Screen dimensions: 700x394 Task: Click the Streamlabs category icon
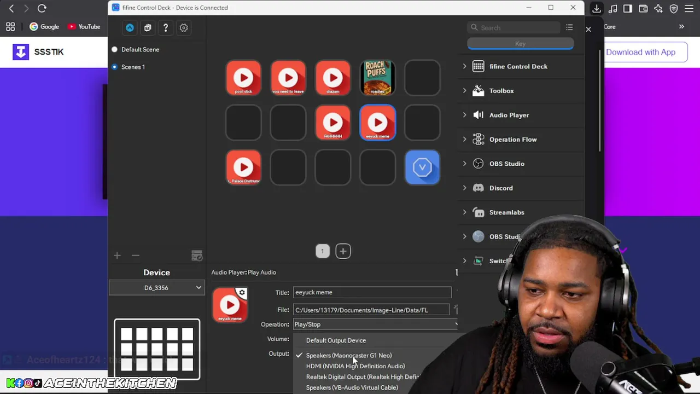479,212
